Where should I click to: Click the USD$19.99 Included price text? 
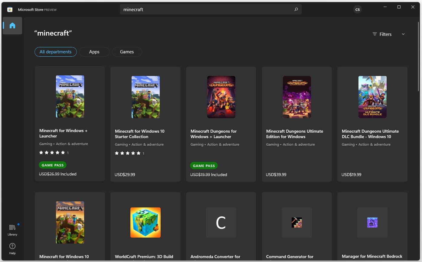coord(209,175)
